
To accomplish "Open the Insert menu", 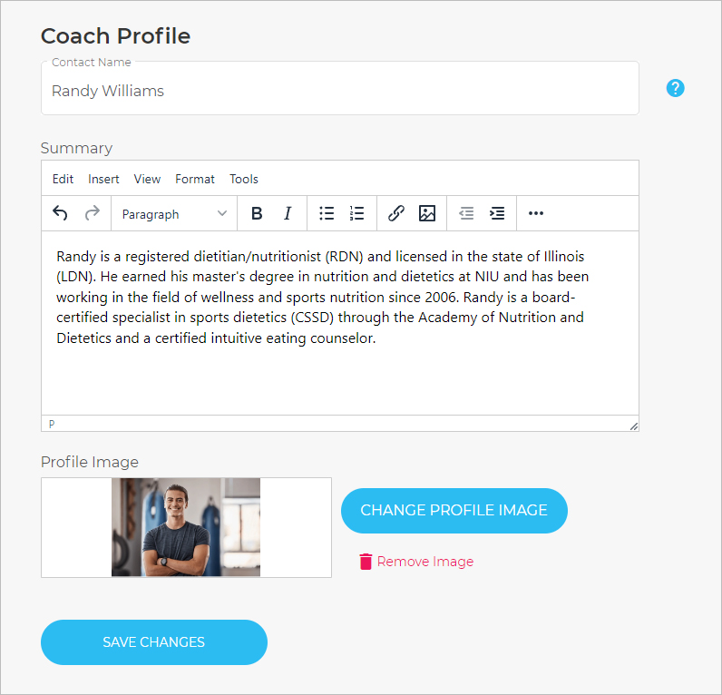I will tap(103, 179).
